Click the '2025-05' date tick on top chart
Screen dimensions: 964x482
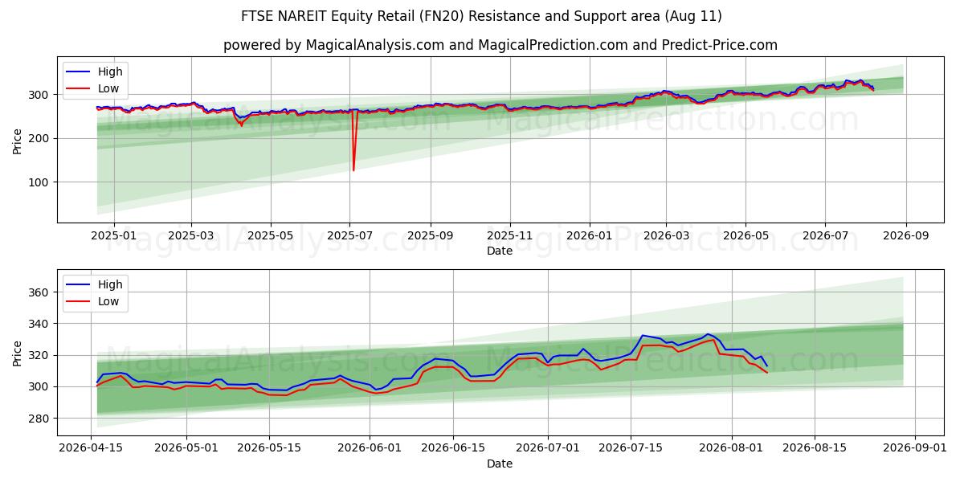271,236
